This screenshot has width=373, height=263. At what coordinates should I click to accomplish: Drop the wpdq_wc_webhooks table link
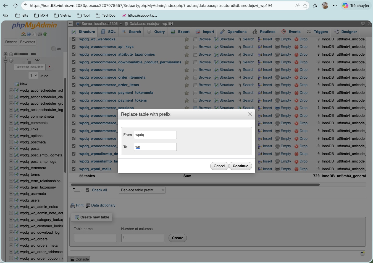click(x=301, y=39)
